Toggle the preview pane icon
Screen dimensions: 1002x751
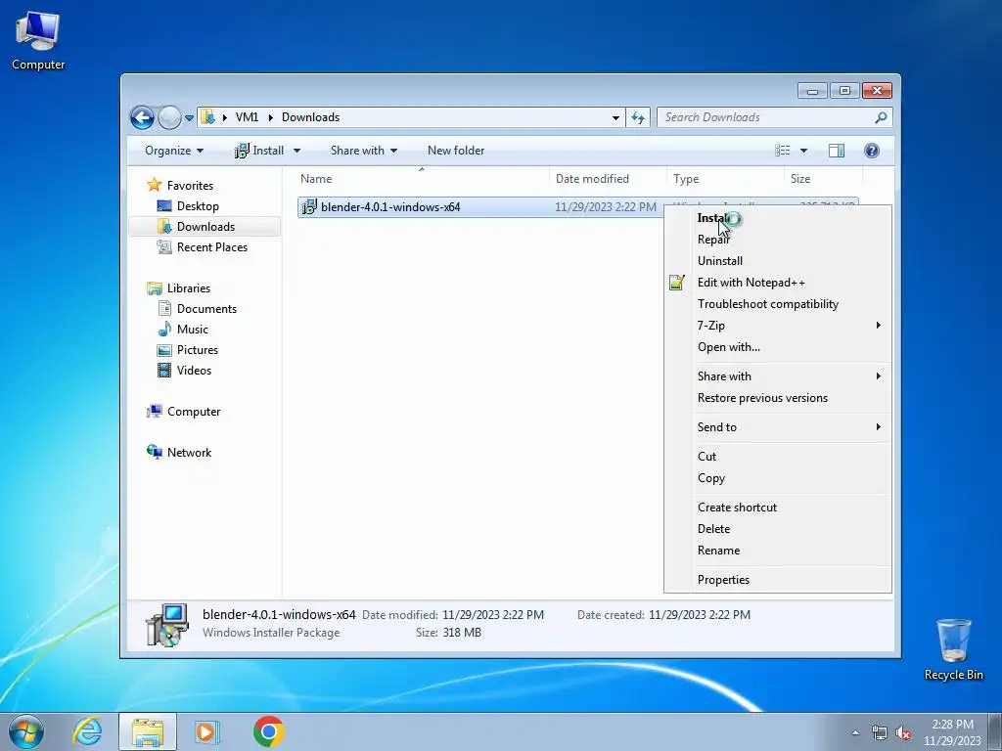pos(837,151)
